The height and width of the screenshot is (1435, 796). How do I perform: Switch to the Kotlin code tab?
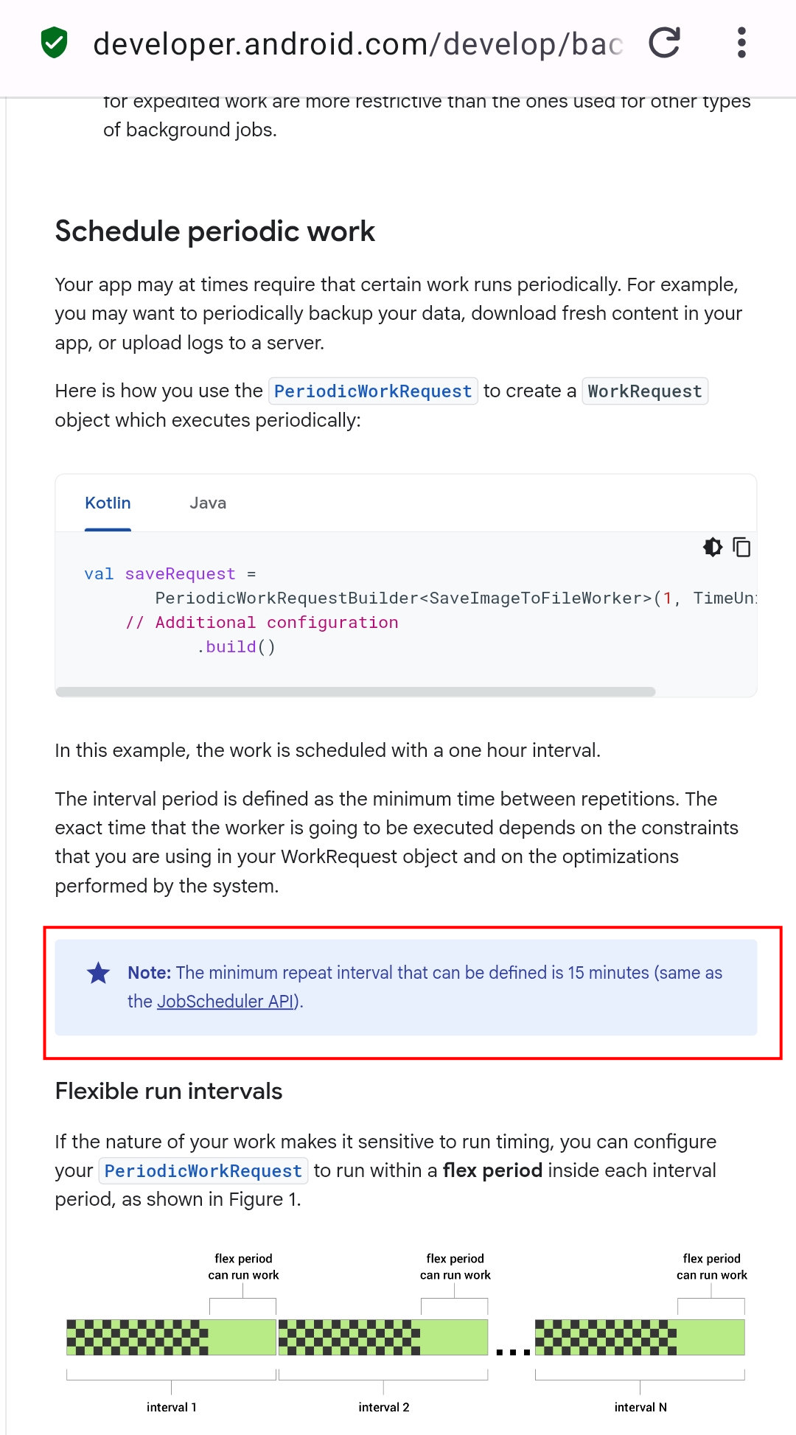(108, 503)
